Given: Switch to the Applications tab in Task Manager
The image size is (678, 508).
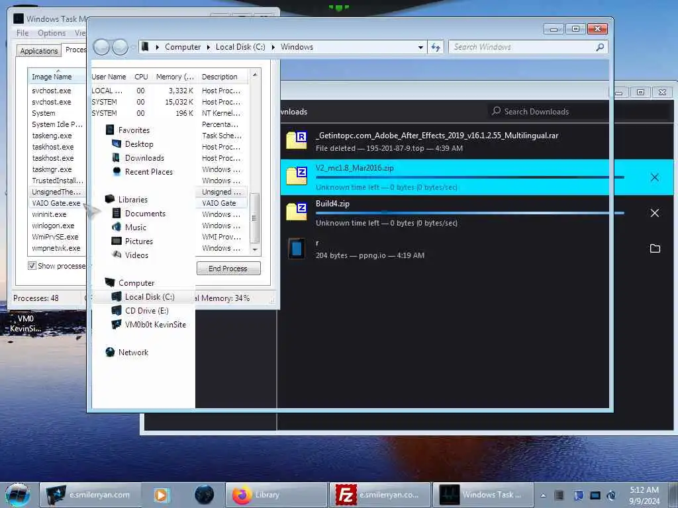Looking at the screenshot, I should click(39, 51).
